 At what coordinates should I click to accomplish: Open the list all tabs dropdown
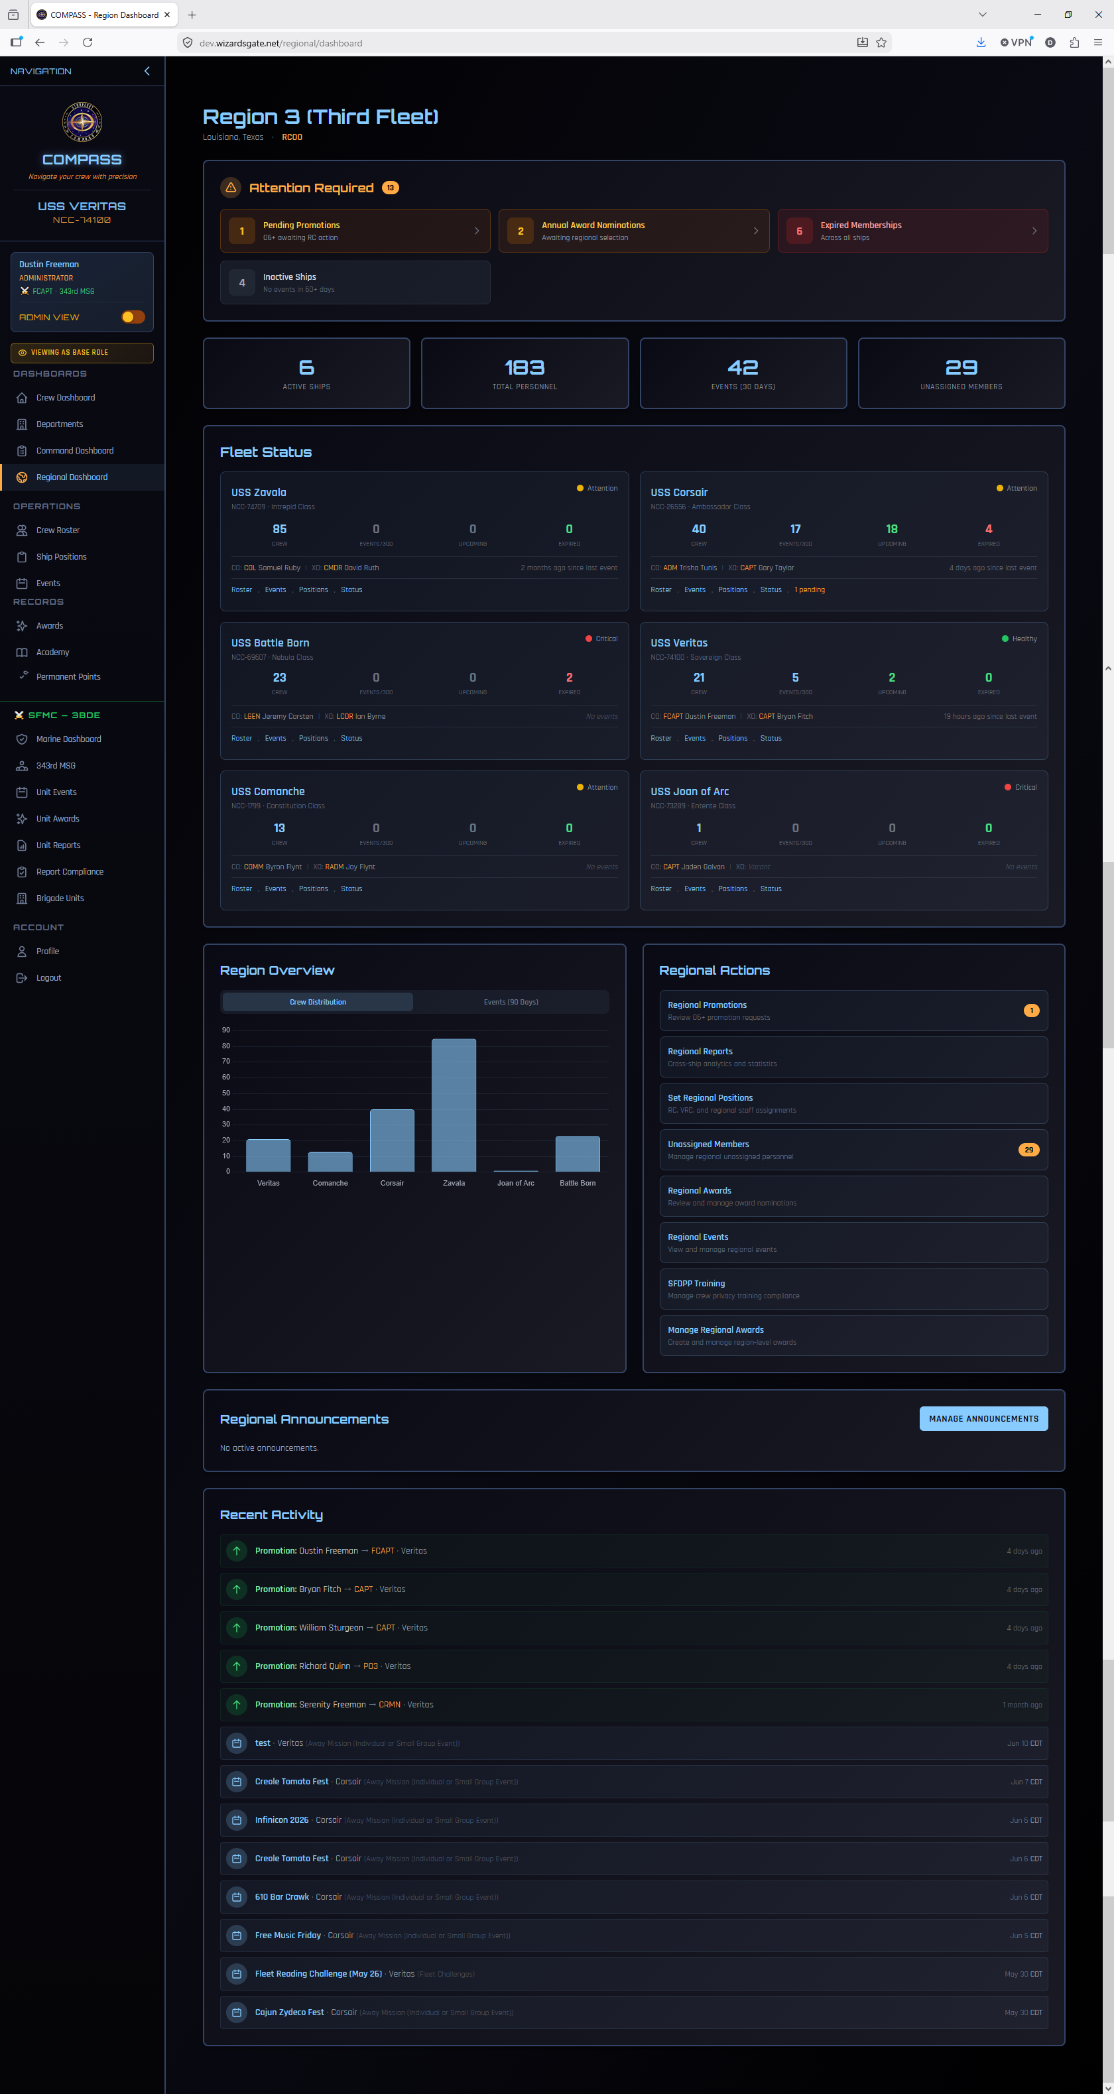pos(982,15)
